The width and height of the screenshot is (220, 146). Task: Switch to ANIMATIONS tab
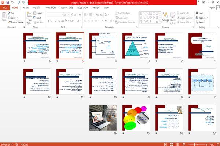point(67,8)
